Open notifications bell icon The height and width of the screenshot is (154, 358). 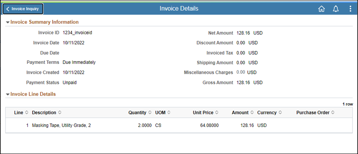coord(336,9)
